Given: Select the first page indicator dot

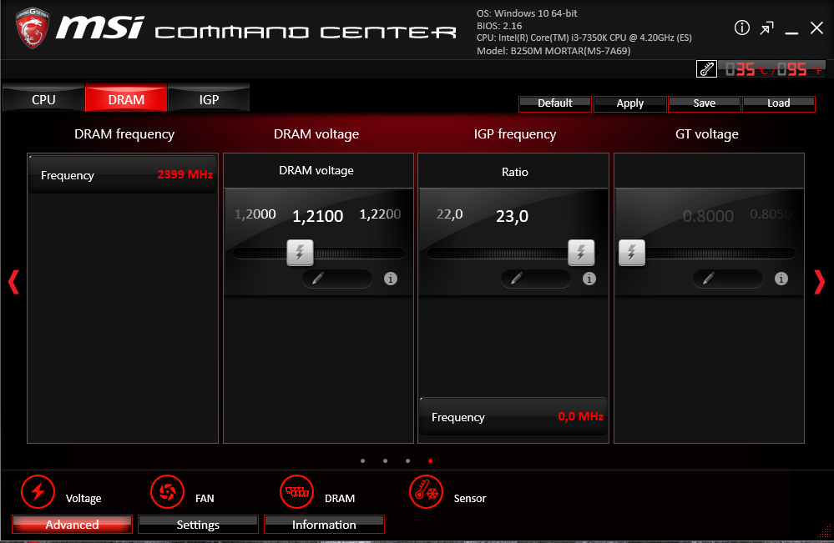Looking at the screenshot, I should coord(363,460).
